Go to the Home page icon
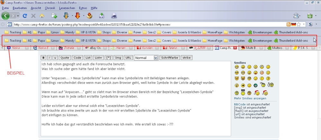The image size is (321, 140). (42, 16)
